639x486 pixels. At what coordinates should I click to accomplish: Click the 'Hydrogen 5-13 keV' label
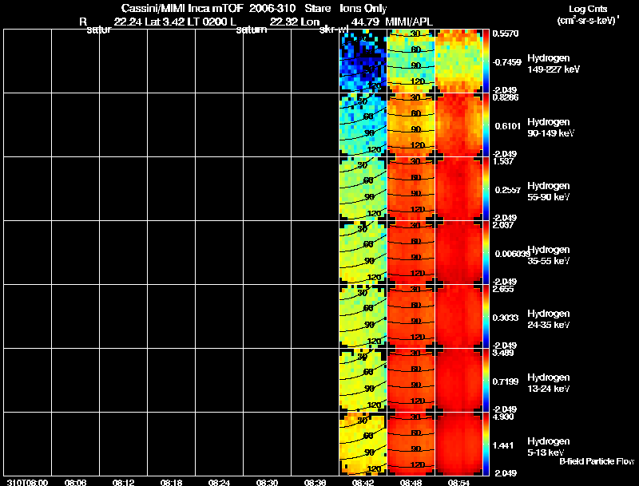pos(549,447)
